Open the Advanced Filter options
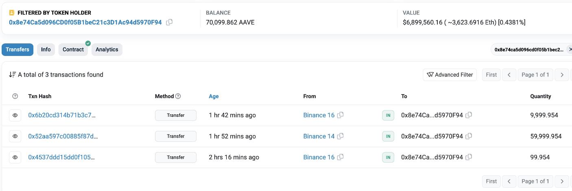This screenshot has height=191, width=572. click(450, 75)
